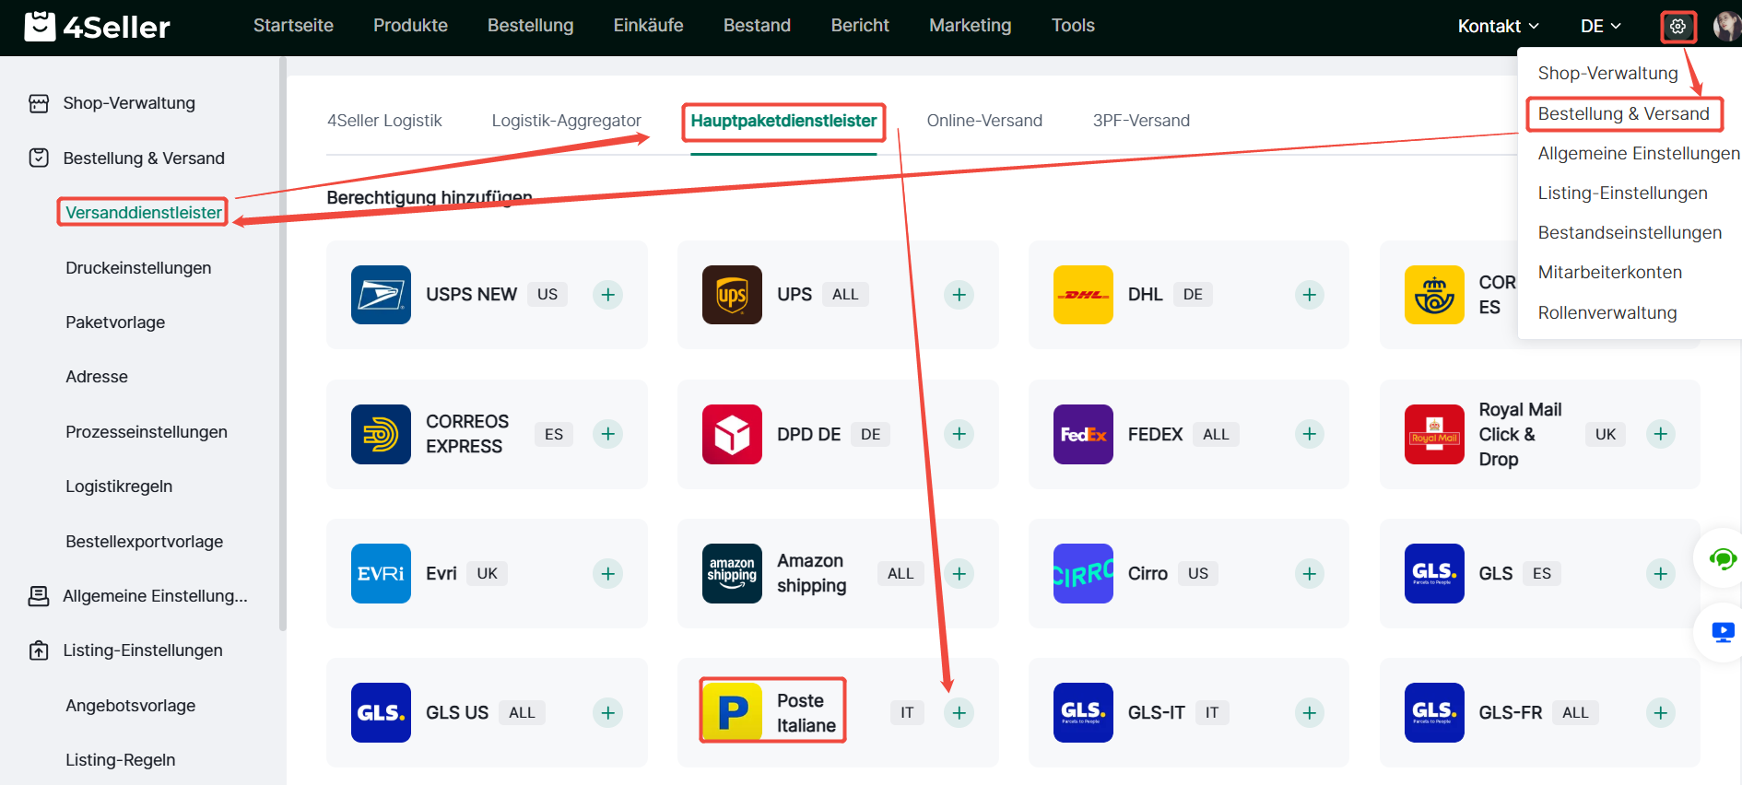This screenshot has height=785, width=1742.
Task: Add GLS ES carrier with plus icon
Action: (1660, 574)
